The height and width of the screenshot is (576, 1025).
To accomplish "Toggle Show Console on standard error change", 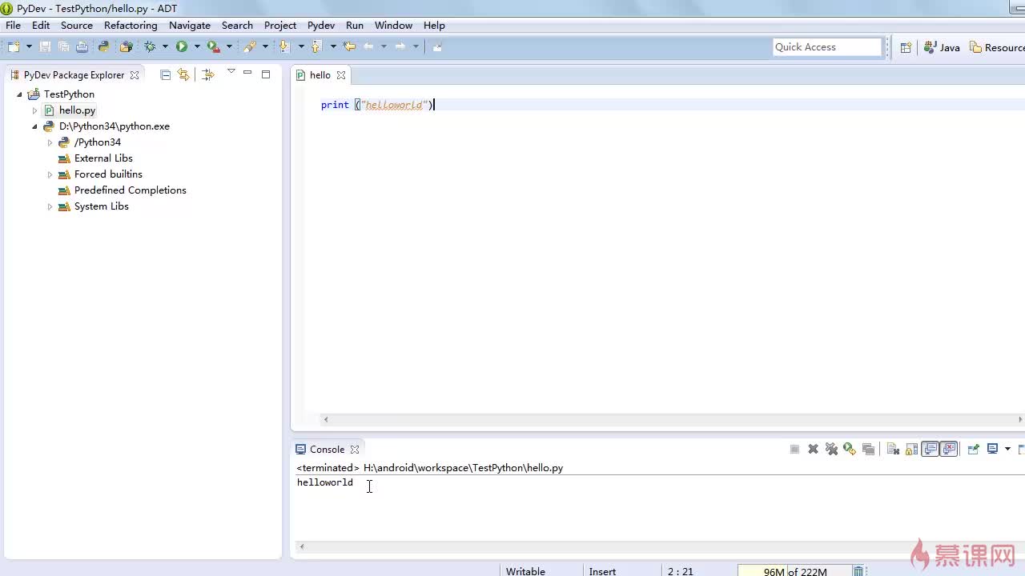I will pos(949,449).
